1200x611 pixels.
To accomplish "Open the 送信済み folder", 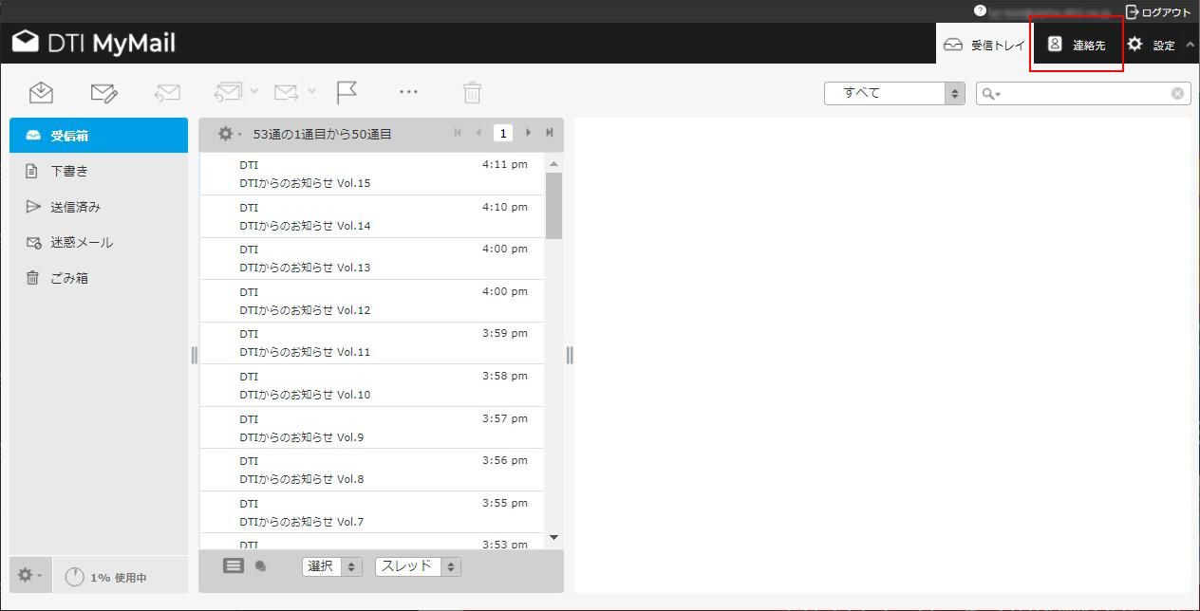I will point(99,207).
